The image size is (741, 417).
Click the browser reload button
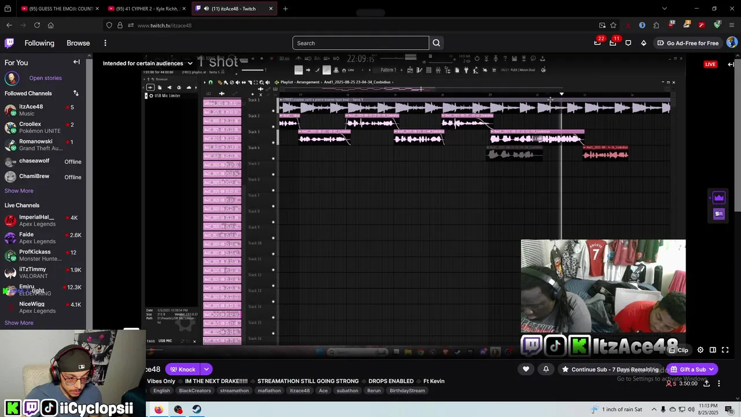point(37,25)
